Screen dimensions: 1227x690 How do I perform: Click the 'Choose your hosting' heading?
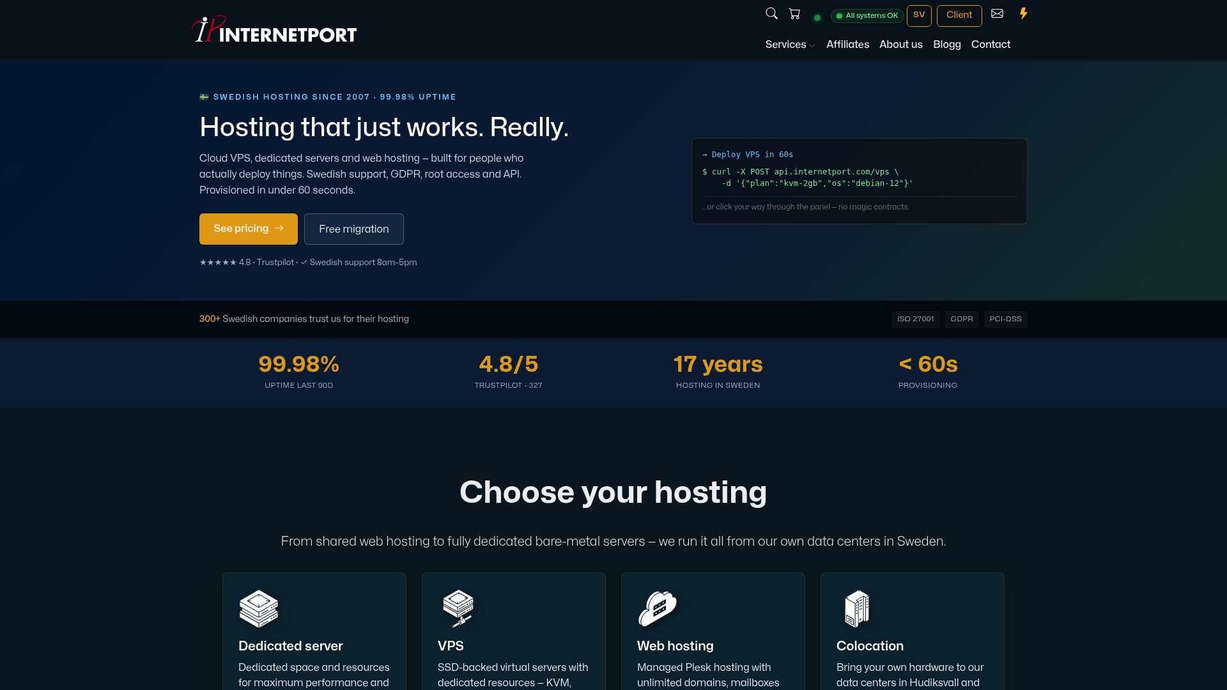(x=613, y=492)
